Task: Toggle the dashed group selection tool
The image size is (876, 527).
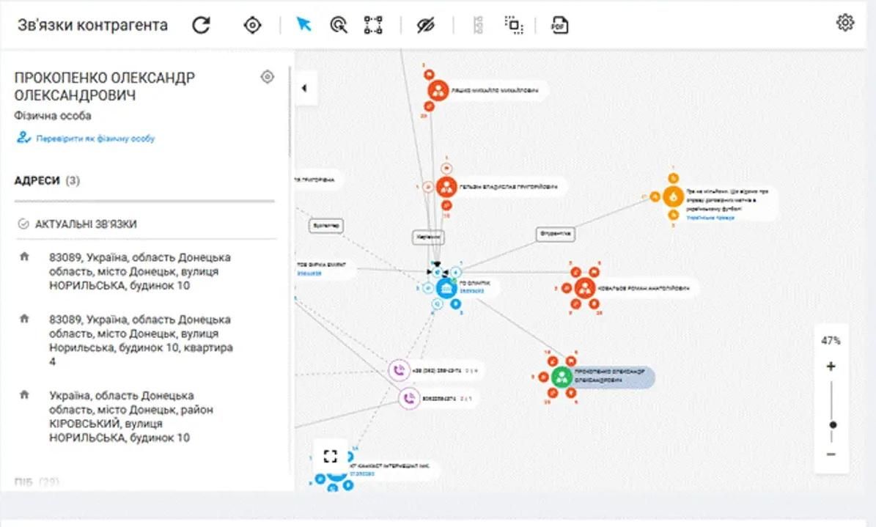Action: pos(514,25)
